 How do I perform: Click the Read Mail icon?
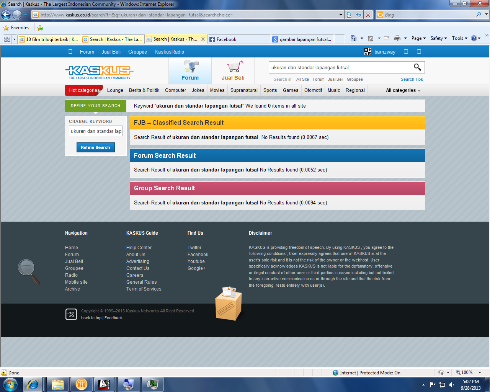click(387, 38)
